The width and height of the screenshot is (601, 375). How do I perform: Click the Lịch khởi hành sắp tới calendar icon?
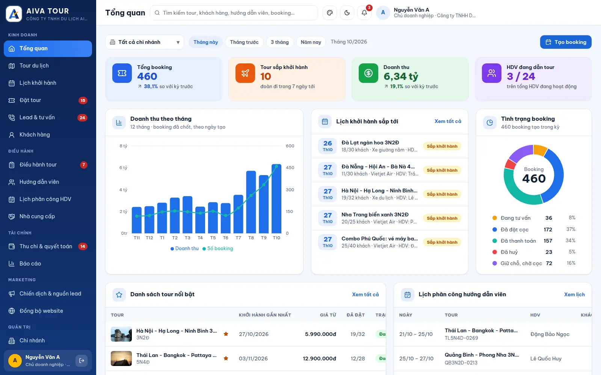pos(325,121)
